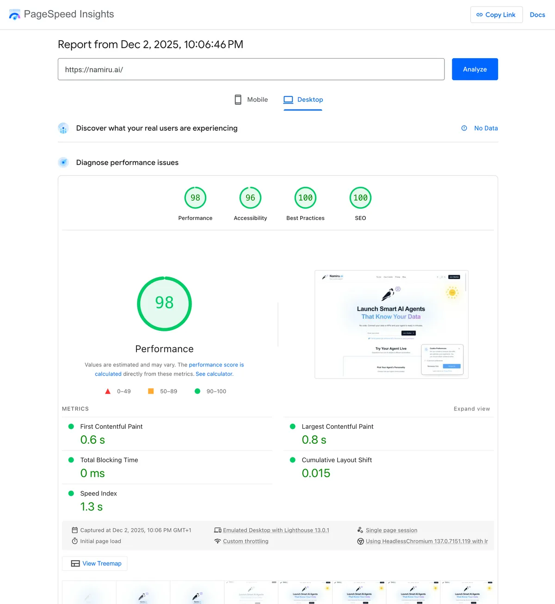The height and width of the screenshot is (604, 555).
Task: Click the Performance 98 score gauge
Action: tap(195, 198)
